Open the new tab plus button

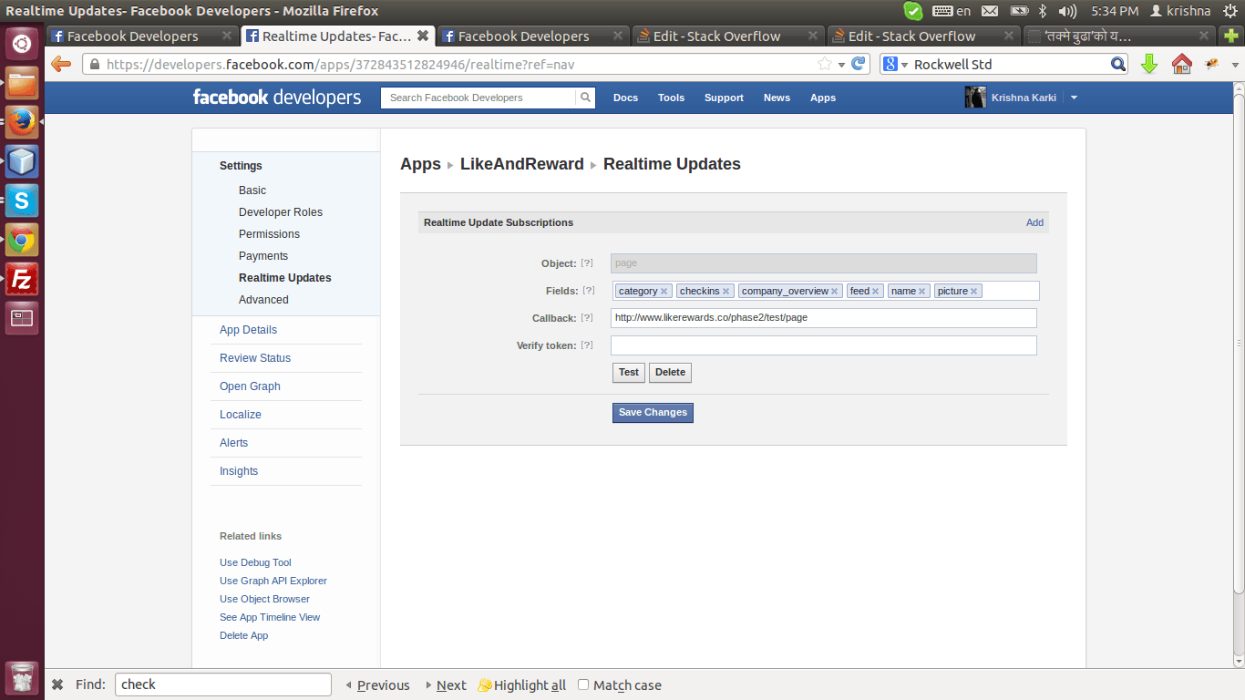[1231, 36]
